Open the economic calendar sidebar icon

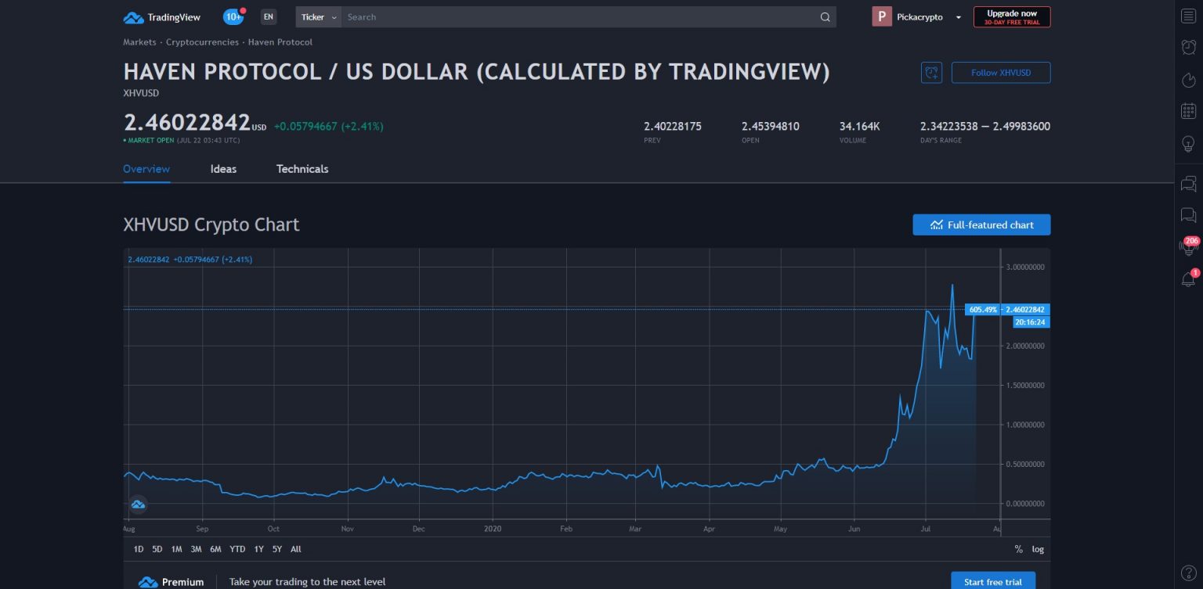click(1187, 111)
